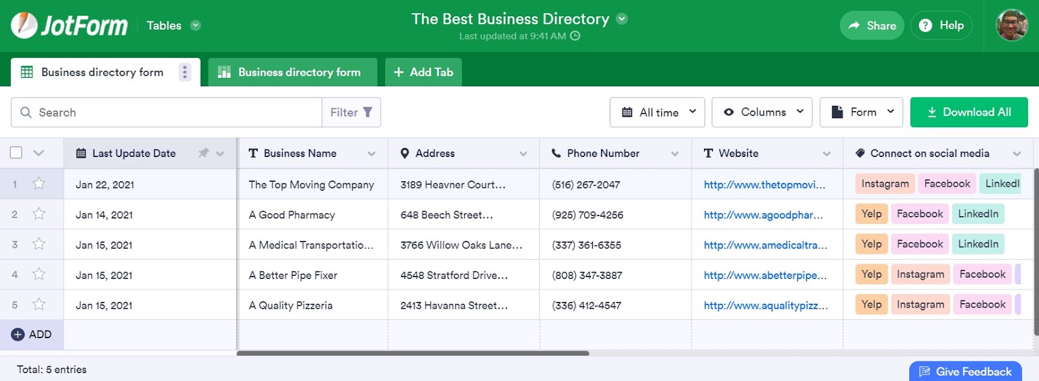Click the phone icon in Phone Number header
Viewport: 1039px width, 381px height.
coord(557,153)
